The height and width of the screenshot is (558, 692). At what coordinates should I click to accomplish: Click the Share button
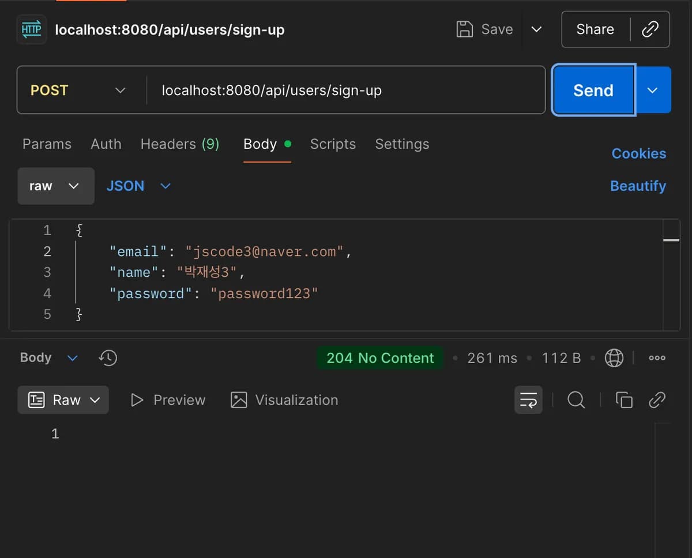click(595, 29)
